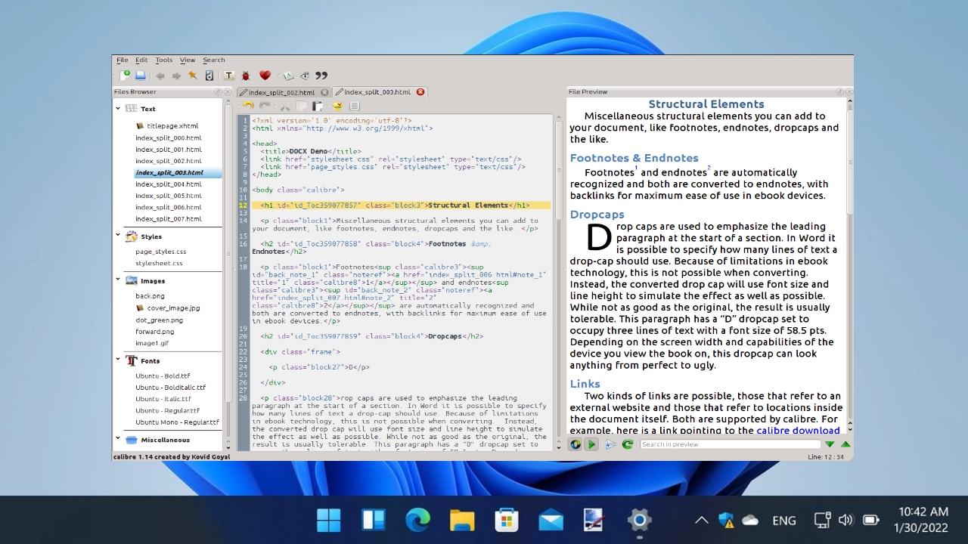Select Ubuntu - Bold.ttf font file
The width and height of the screenshot is (968, 544).
[163, 376]
